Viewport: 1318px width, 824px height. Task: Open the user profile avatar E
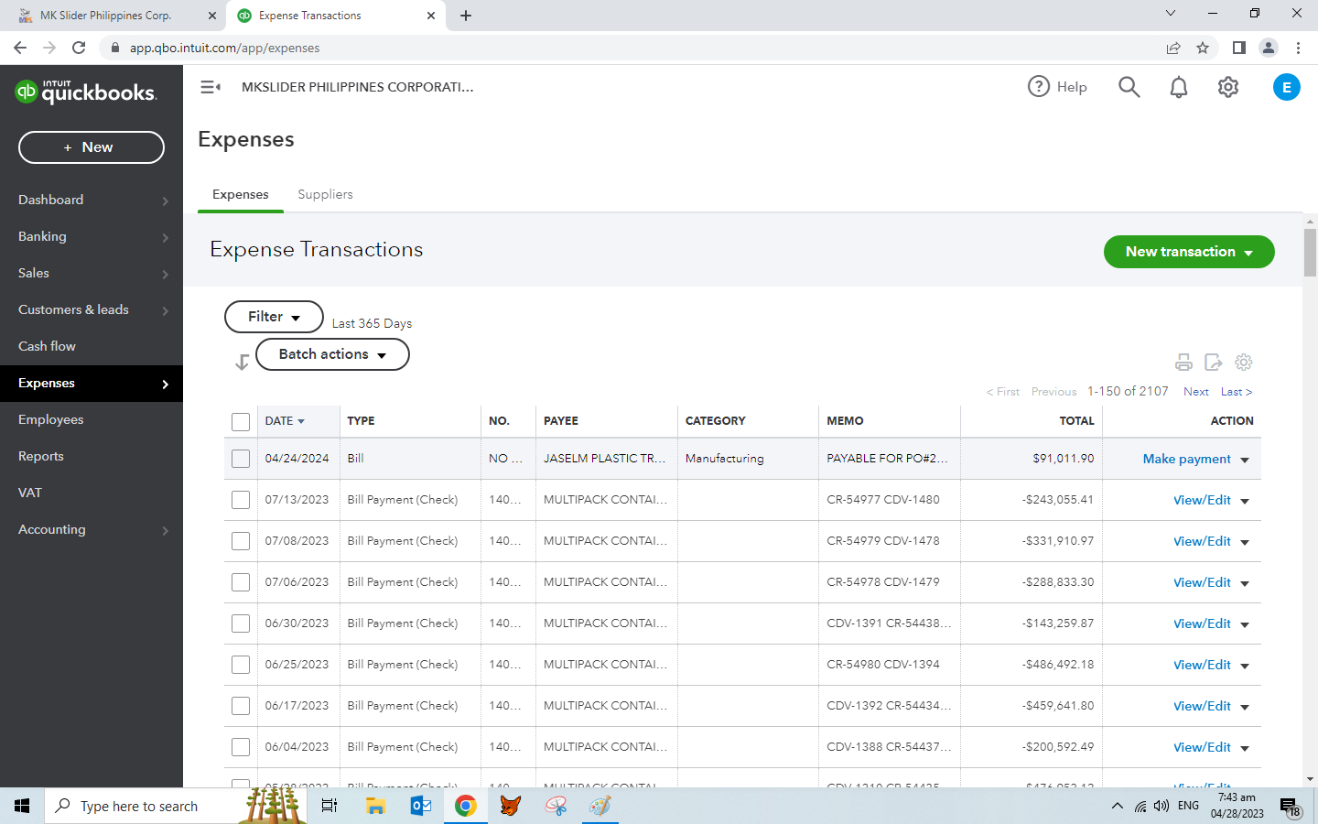pyautogui.click(x=1287, y=87)
